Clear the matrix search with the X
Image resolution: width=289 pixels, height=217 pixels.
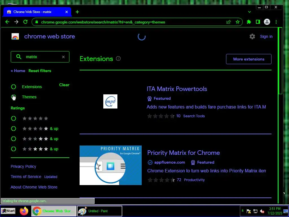tap(63, 57)
